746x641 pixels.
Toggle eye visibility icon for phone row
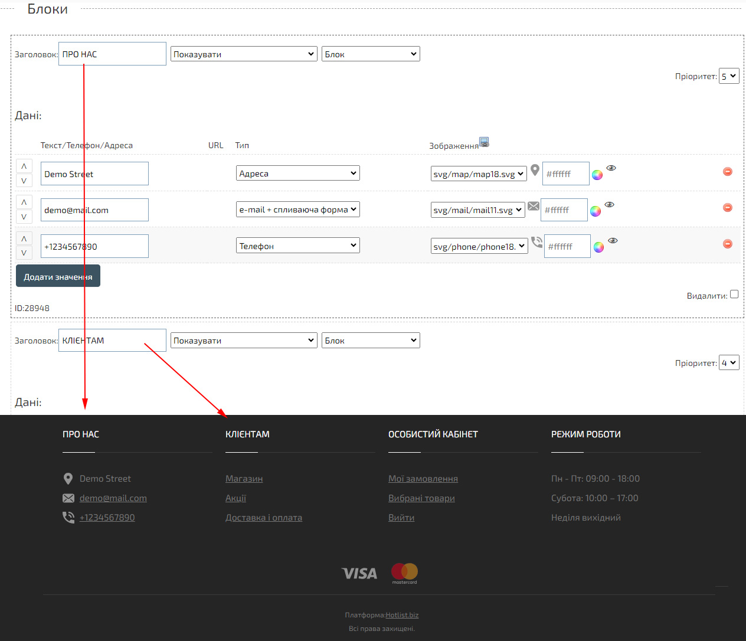613,241
